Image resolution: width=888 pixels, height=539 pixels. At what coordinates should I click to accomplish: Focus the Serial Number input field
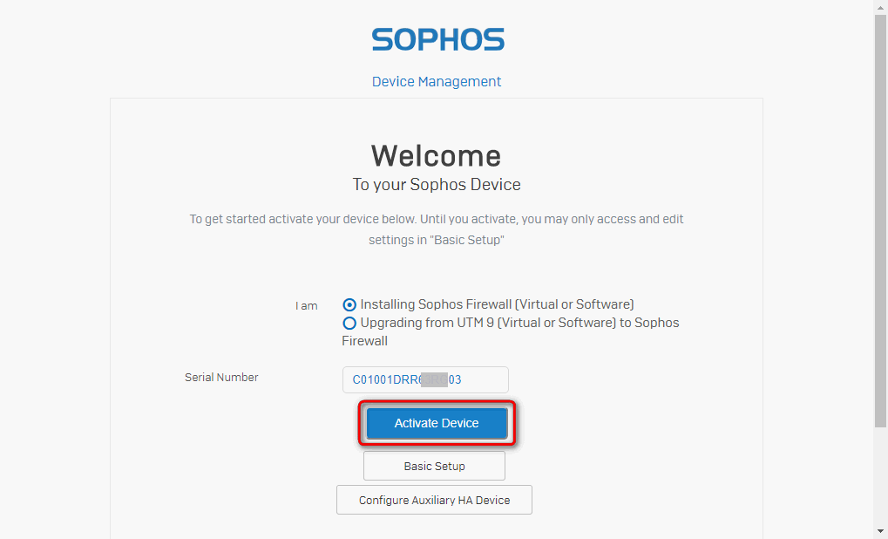pyautogui.click(x=425, y=379)
